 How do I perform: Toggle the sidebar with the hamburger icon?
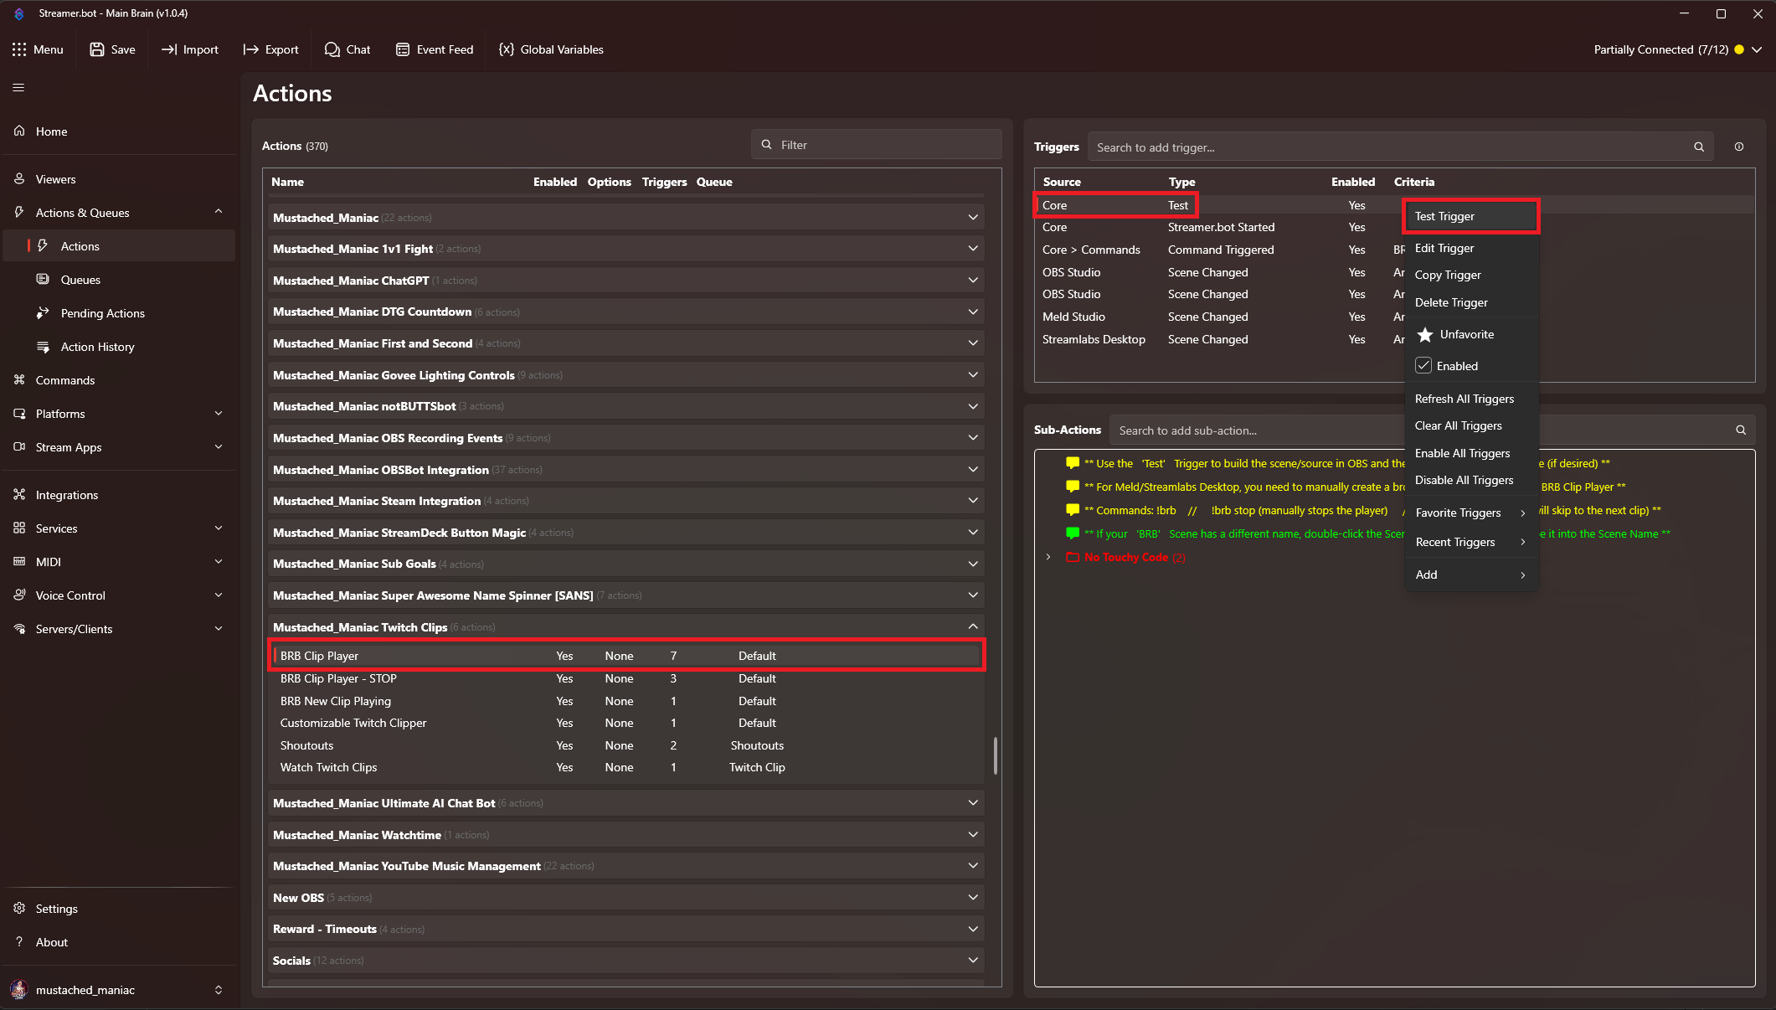(18, 87)
